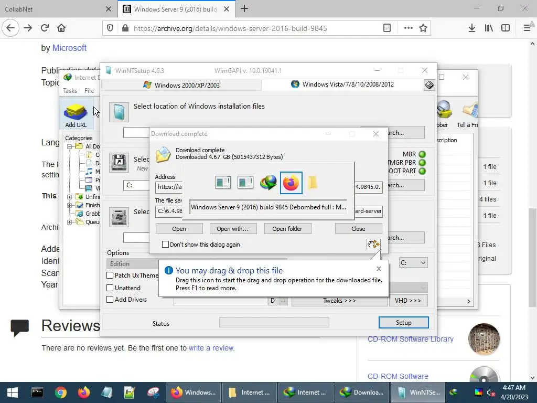Bookmark this page with star icon

tap(423, 28)
